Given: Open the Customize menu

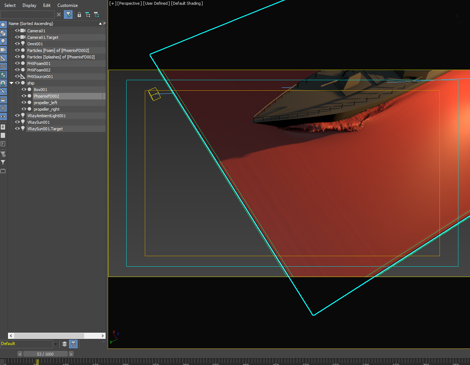Looking at the screenshot, I should pos(68,5).
